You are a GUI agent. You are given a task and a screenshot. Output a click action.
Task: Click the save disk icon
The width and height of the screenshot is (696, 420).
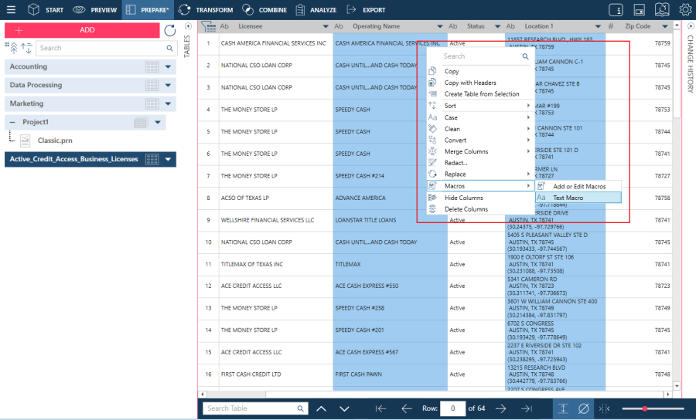pyautogui.click(x=639, y=10)
